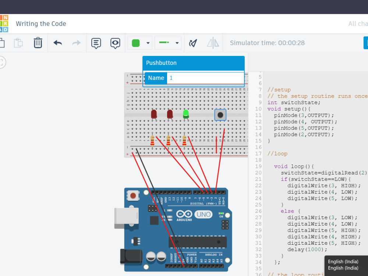
Task: Click pinMode(5,OUTPUT) code line
Action: [304, 128]
